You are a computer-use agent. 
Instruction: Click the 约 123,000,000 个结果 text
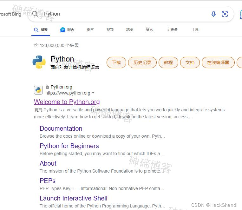(56, 45)
